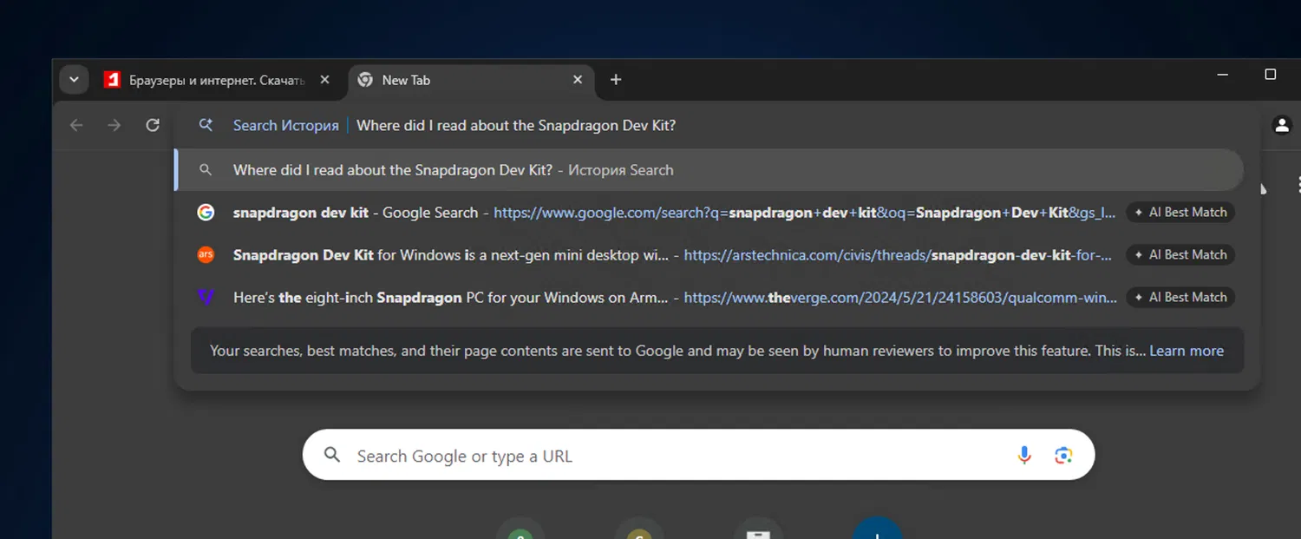Open Google Lens image search icon
The width and height of the screenshot is (1301, 539).
click(x=1063, y=455)
